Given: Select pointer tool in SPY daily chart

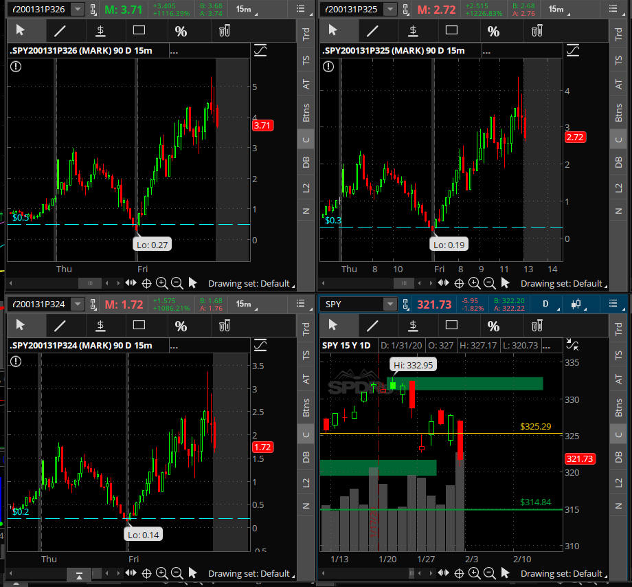Looking at the screenshot, I should click(333, 325).
